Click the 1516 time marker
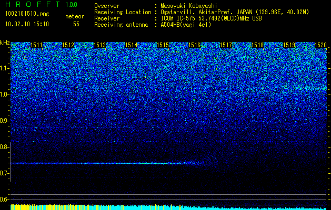 [194, 45]
